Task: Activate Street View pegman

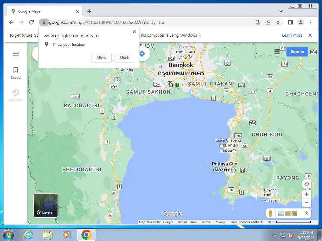Action: coord(270,213)
